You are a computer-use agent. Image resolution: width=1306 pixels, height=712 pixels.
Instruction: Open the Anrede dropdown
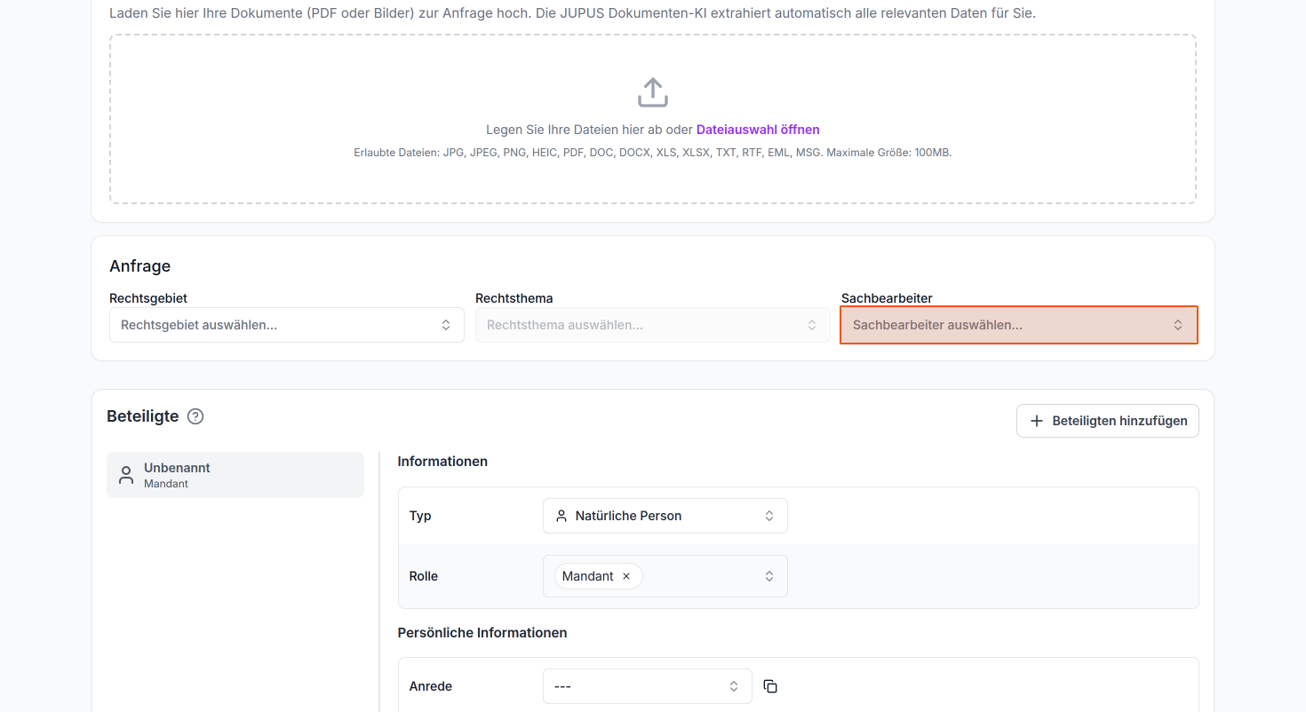point(648,686)
